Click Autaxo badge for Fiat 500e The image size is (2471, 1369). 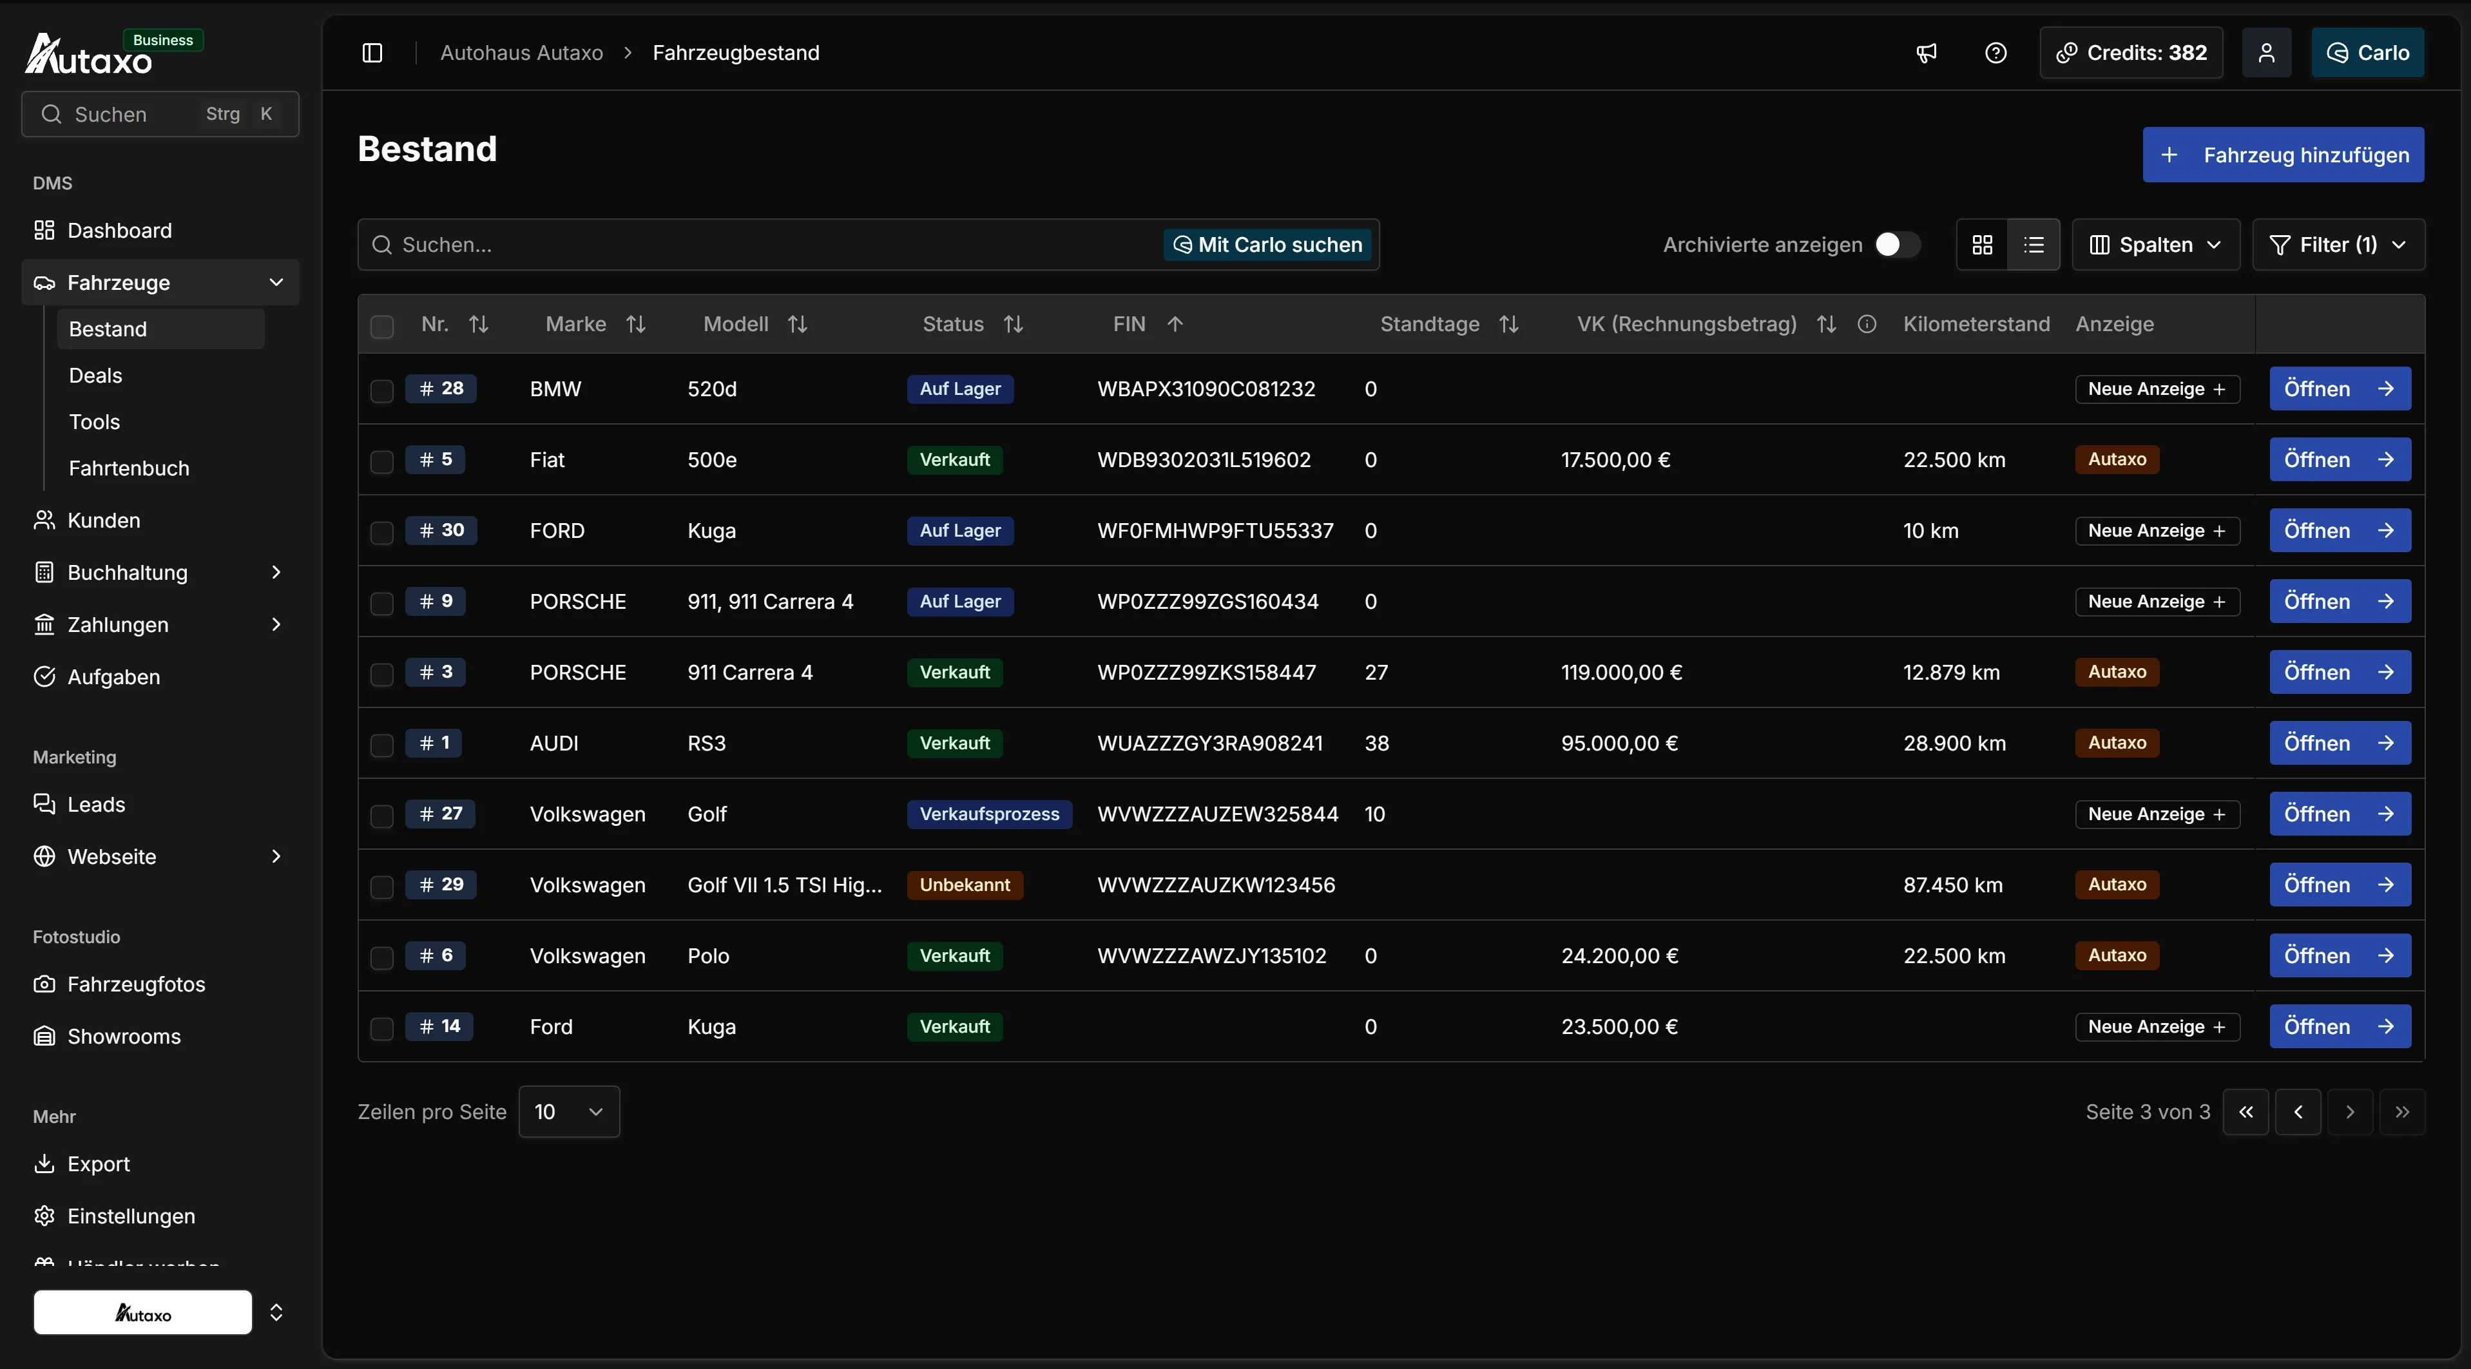point(2117,459)
